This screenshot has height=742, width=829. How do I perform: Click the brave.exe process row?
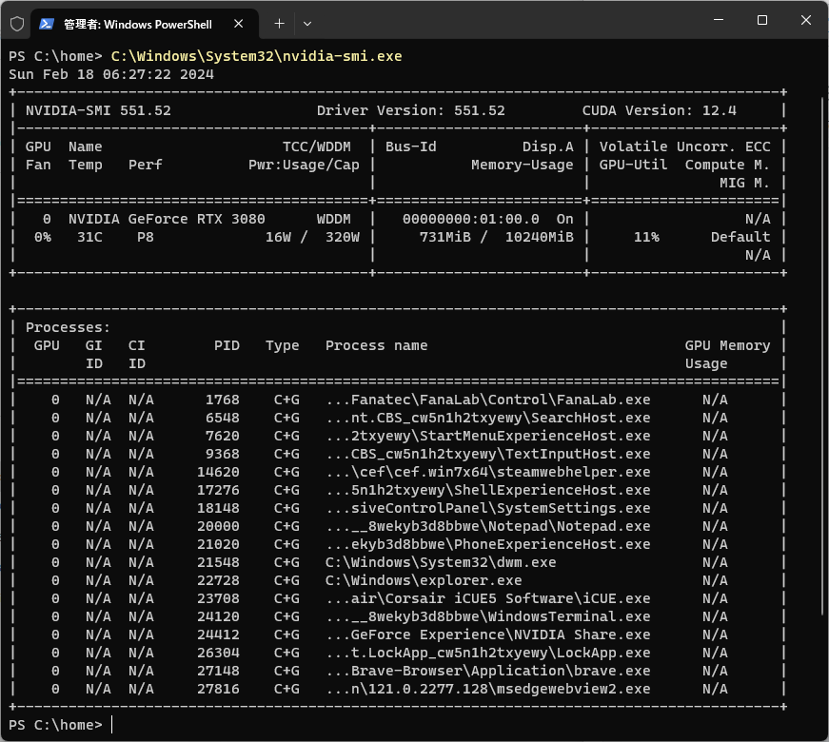tap(397, 671)
